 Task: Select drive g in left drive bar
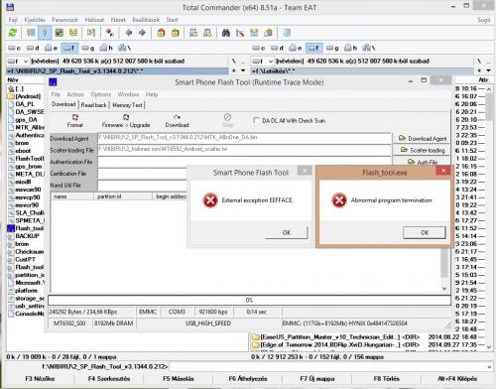[88, 48]
